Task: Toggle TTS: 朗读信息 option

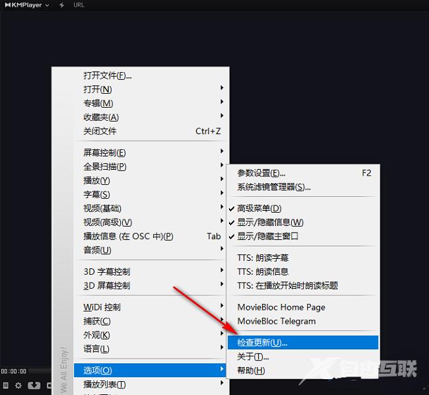Action: coord(303,272)
